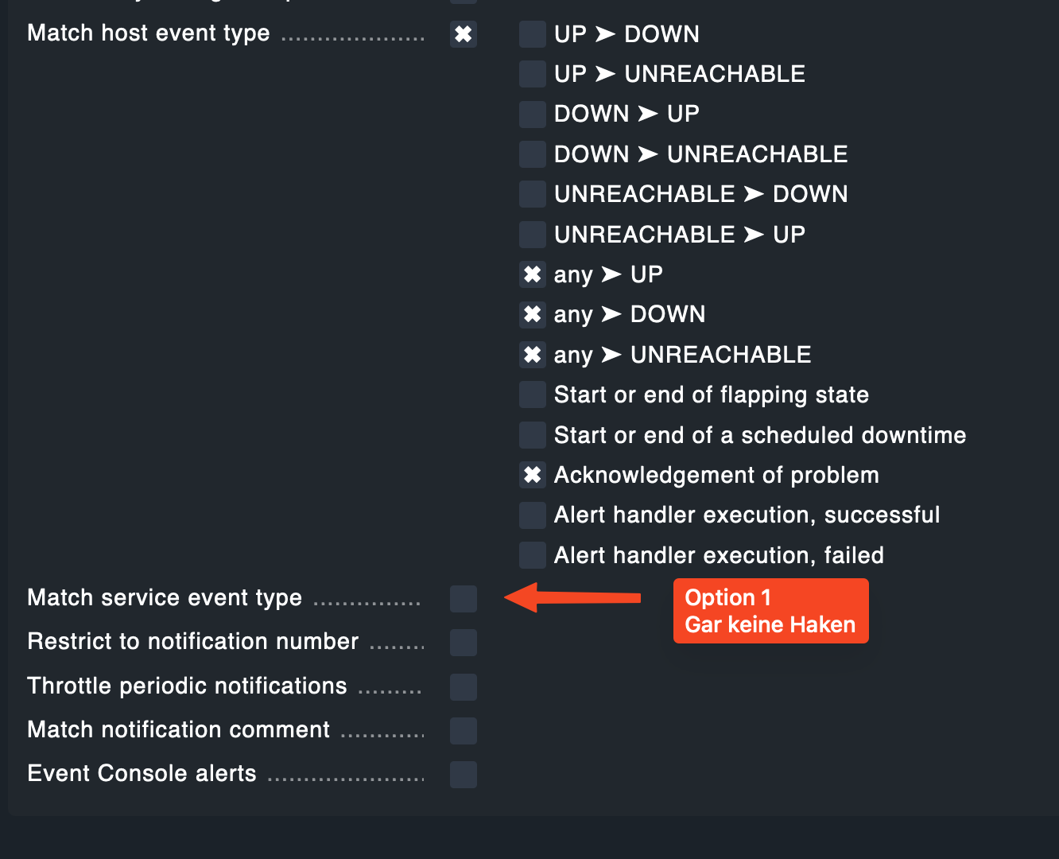
Task: Activate Match notification comment option
Action: point(463,730)
